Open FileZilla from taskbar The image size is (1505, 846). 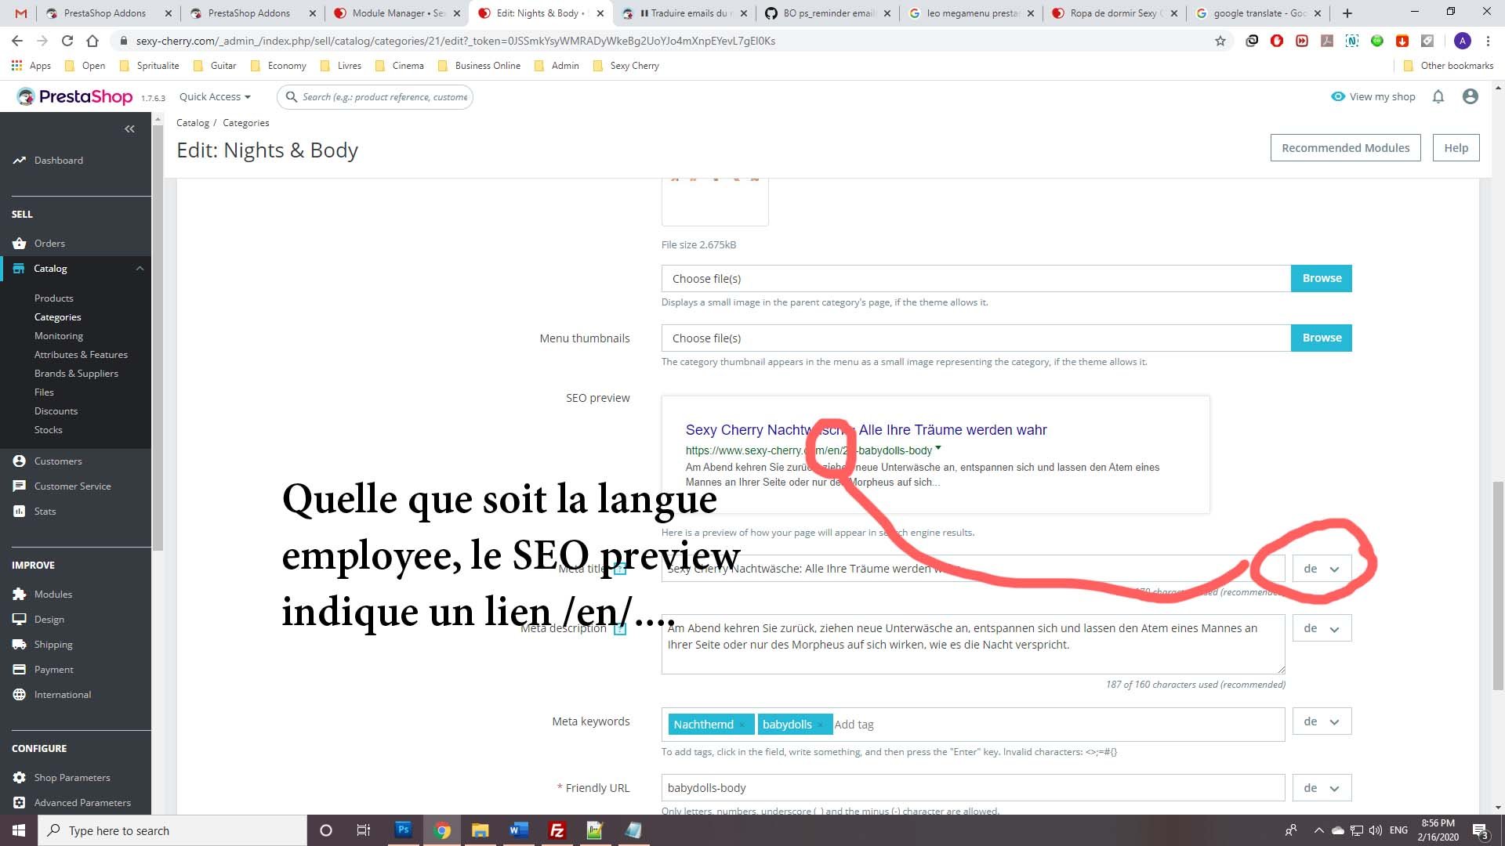click(x=557, y=830)
